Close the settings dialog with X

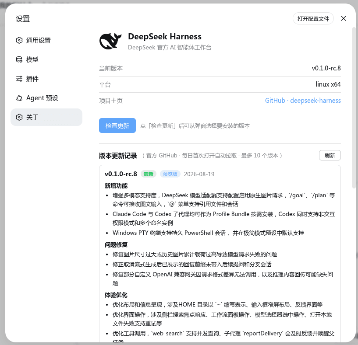coord(344,18)
